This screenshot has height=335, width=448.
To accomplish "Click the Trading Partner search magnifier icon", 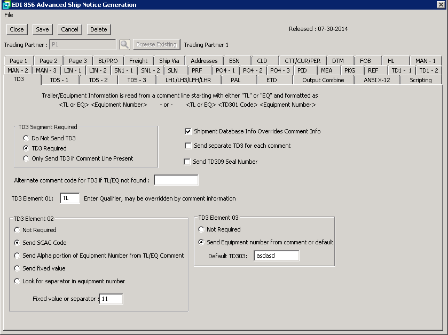I will pos(124,45).
